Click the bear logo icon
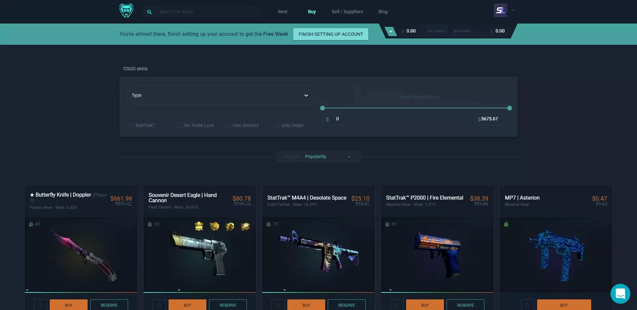This screenshot has height=310, width=637. [126, 11]
